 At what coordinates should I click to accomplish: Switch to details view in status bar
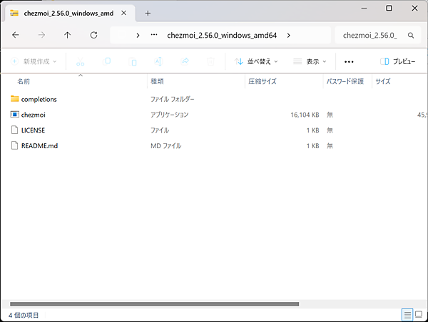click(x=407, y=314)
